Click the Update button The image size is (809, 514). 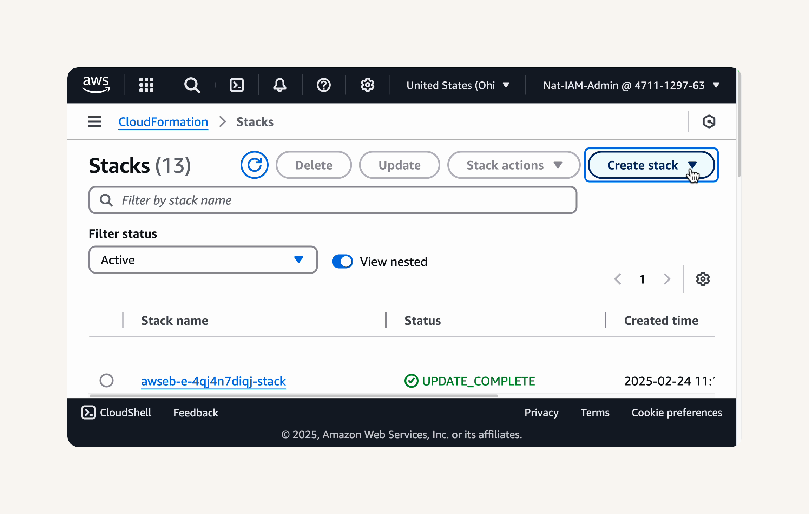click(x=400, y=165)
